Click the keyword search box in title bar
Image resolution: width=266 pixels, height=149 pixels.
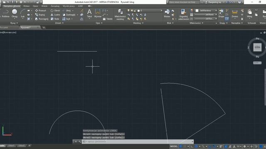[184, 2]
